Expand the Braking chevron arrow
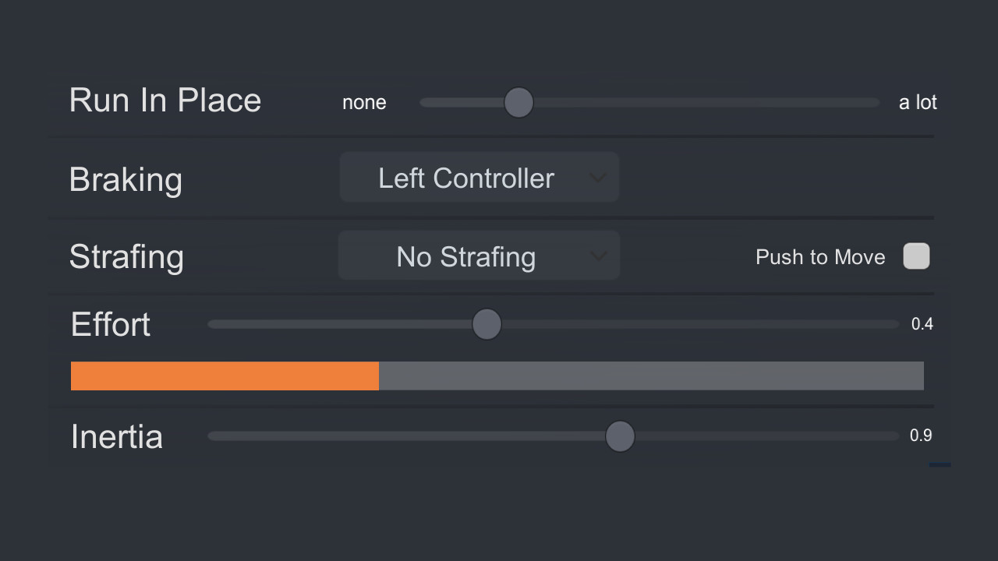This screenshot has width=998, height=561. click(x=599, y=178)
